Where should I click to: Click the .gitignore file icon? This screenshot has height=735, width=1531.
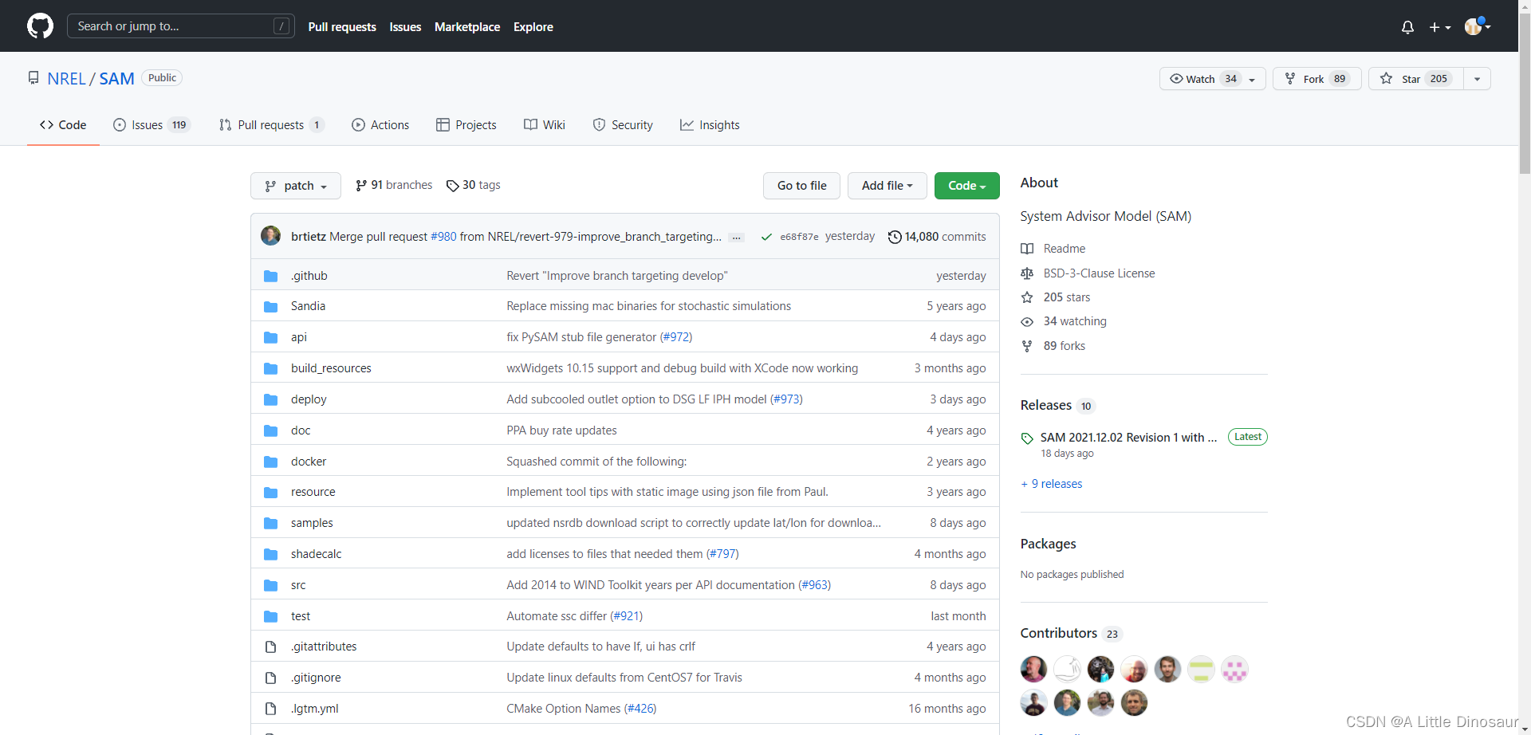(x=271, y=678)
